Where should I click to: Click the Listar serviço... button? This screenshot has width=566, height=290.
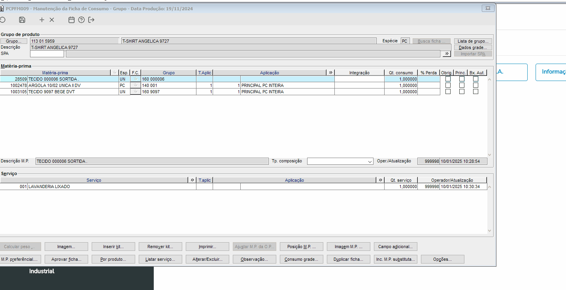160,259
